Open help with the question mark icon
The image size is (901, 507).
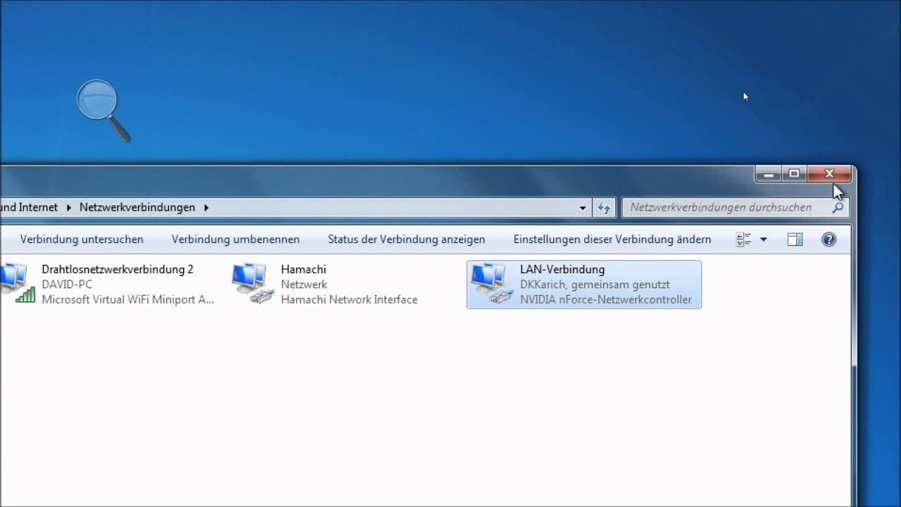click(x=829, y=240)
